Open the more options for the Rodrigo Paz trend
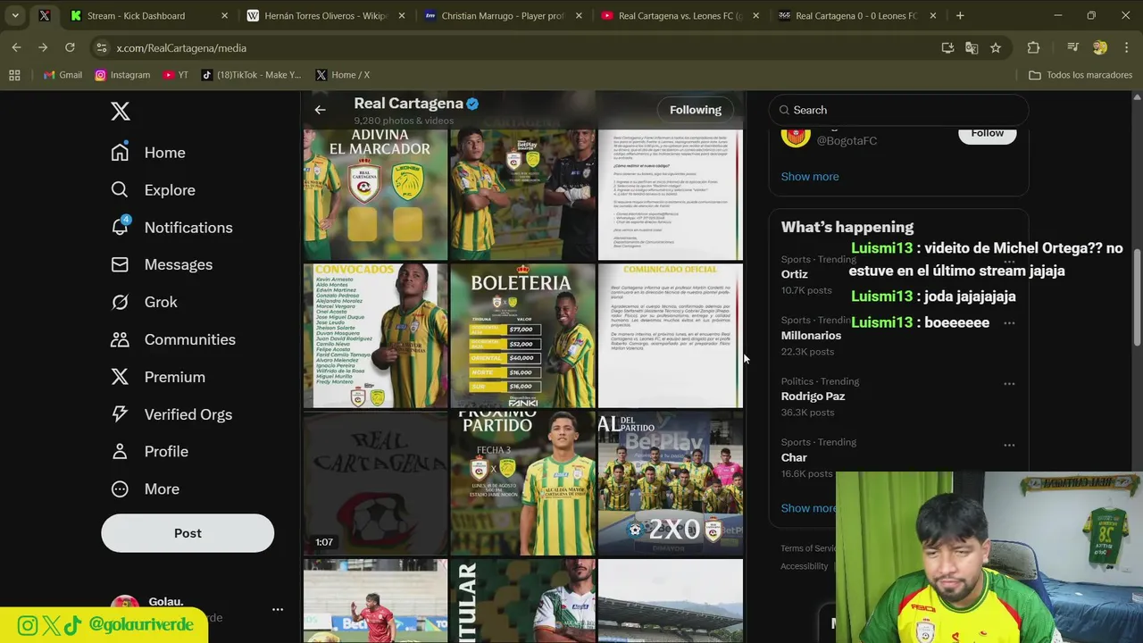The image size is (1143, 643). tap(1009, 384)
